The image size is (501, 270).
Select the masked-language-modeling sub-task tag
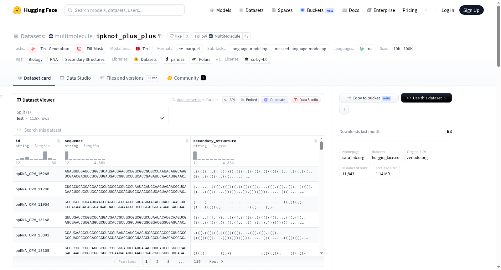301,49
